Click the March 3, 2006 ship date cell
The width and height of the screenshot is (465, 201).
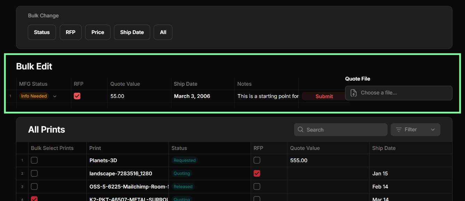click(192, 96)
